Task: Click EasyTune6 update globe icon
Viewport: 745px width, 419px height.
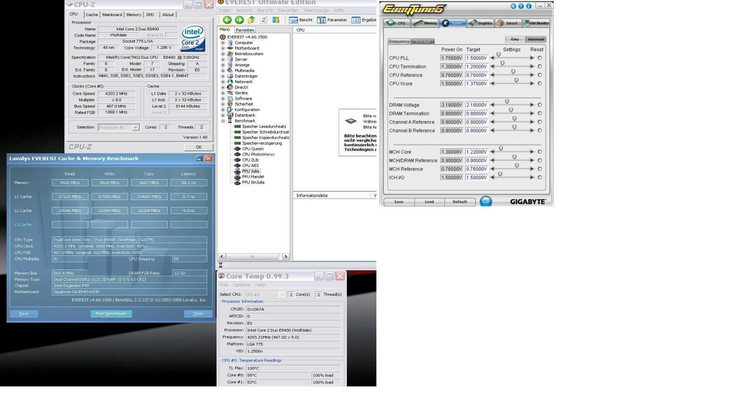Action: click(x=513, y=6)
